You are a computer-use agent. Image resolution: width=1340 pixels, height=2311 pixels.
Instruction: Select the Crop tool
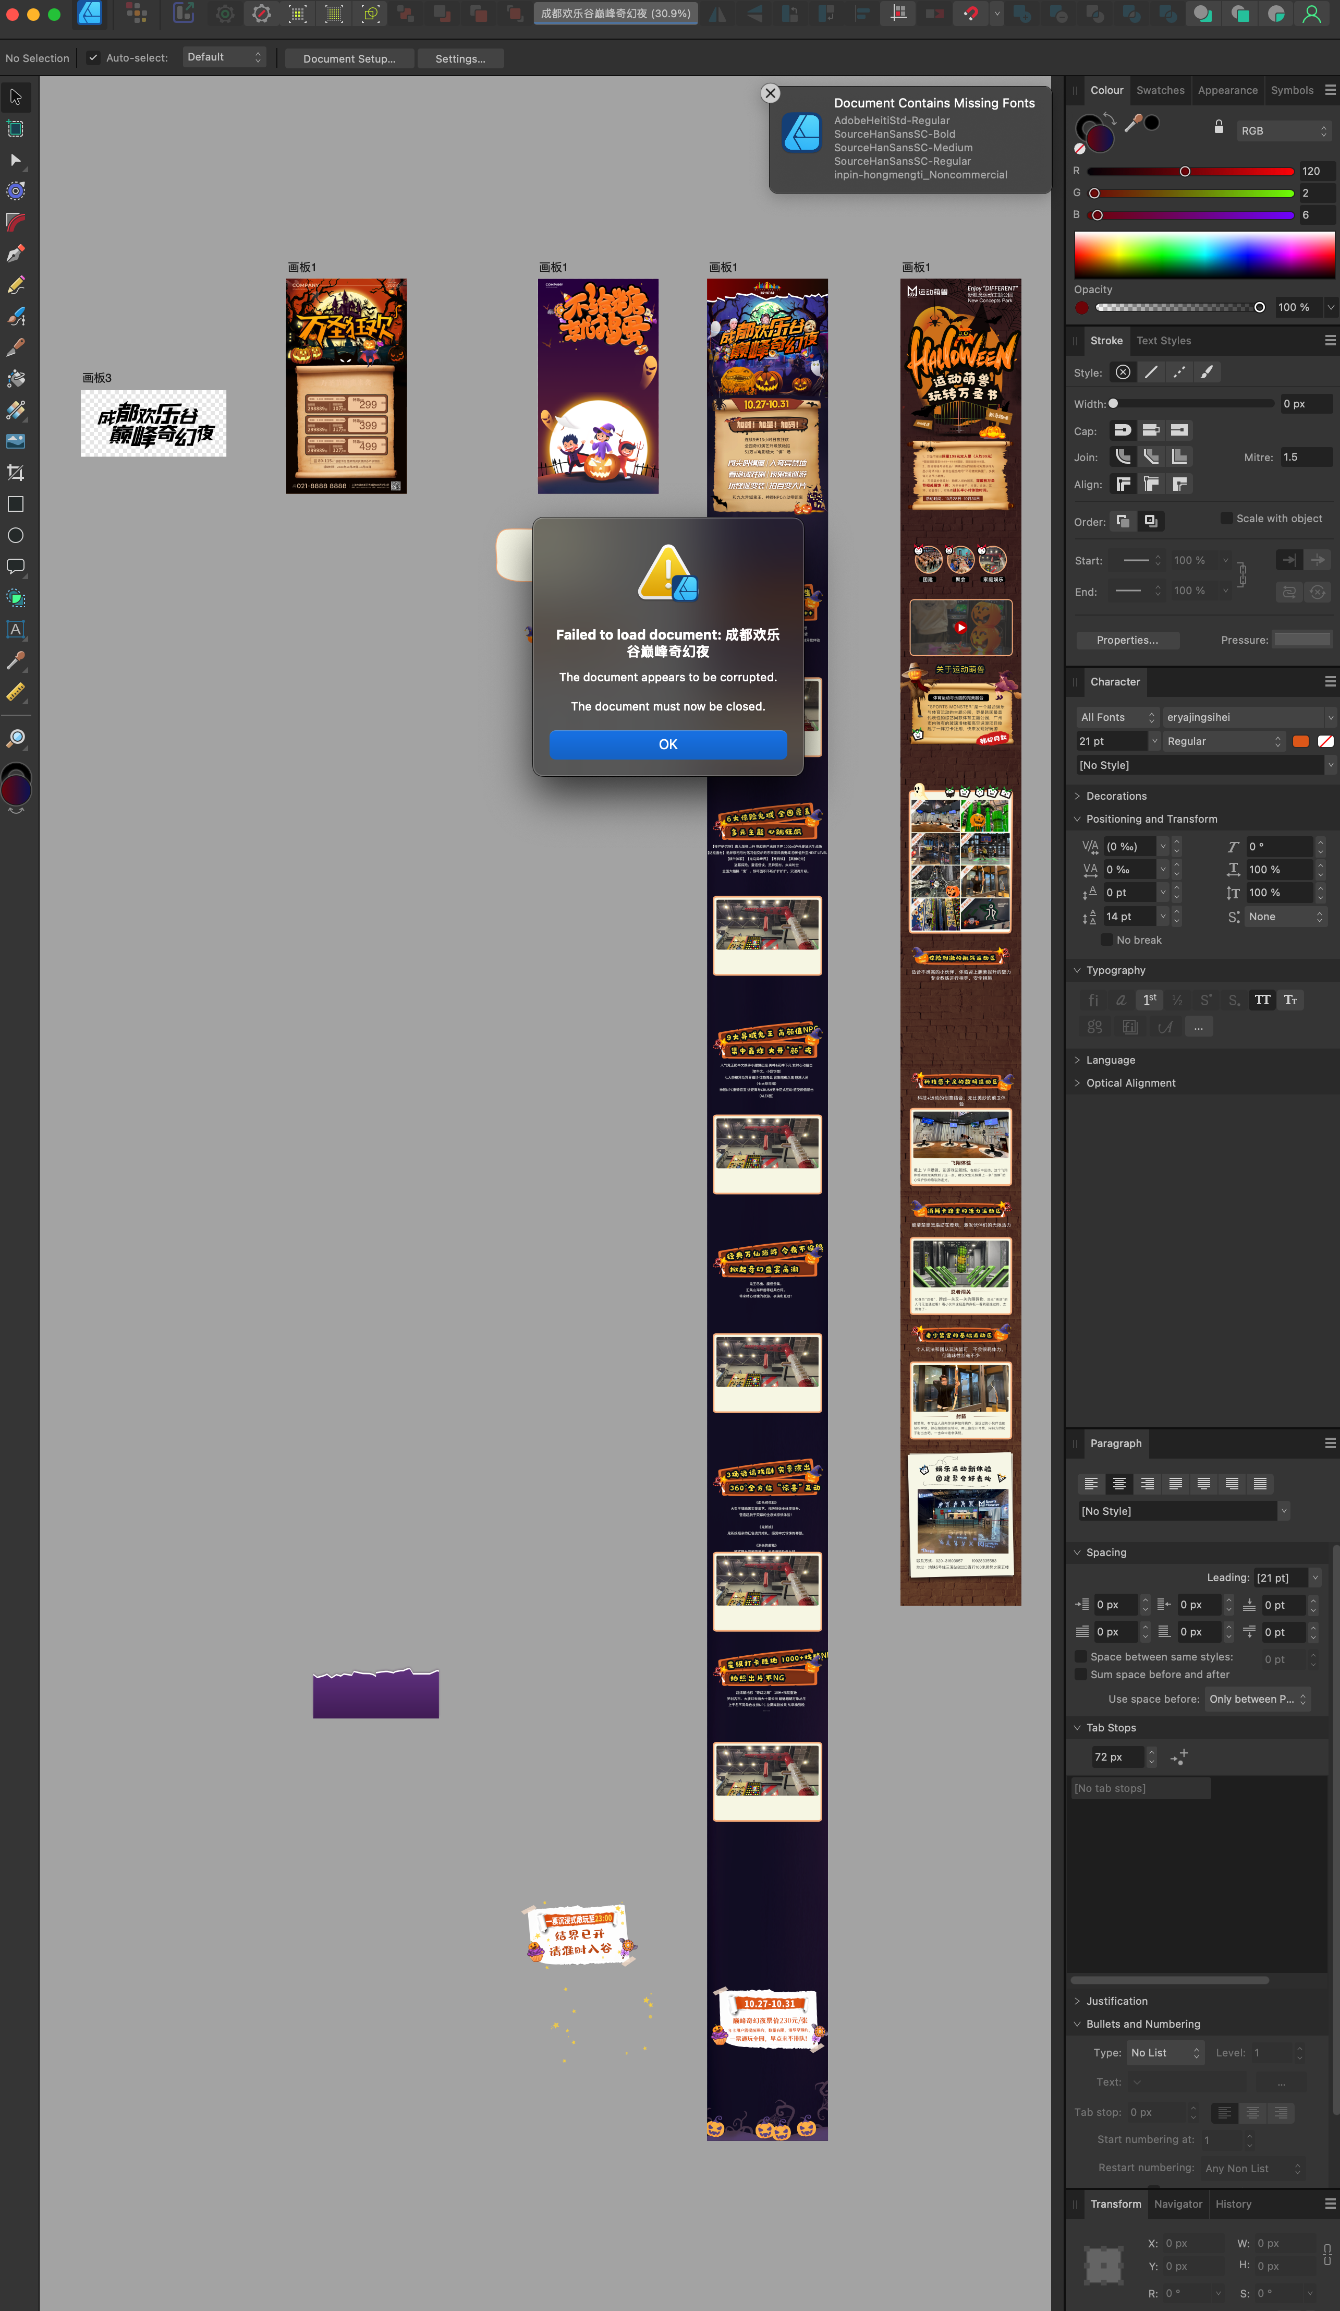coord(16,473)
